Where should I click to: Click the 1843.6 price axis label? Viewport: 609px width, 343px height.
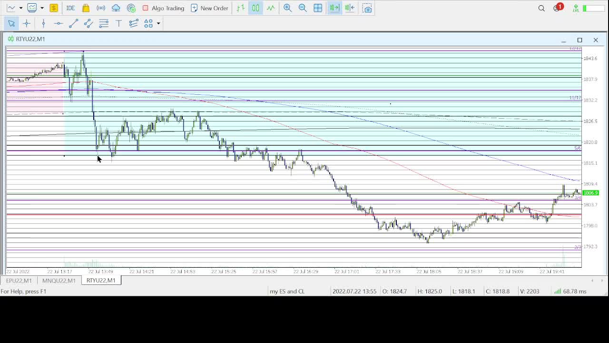click(x=590, y=59)
